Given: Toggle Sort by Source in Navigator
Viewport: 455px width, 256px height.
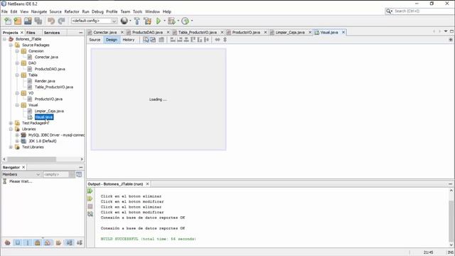Looking at the screenshot, I should click(x=80, y=242).
